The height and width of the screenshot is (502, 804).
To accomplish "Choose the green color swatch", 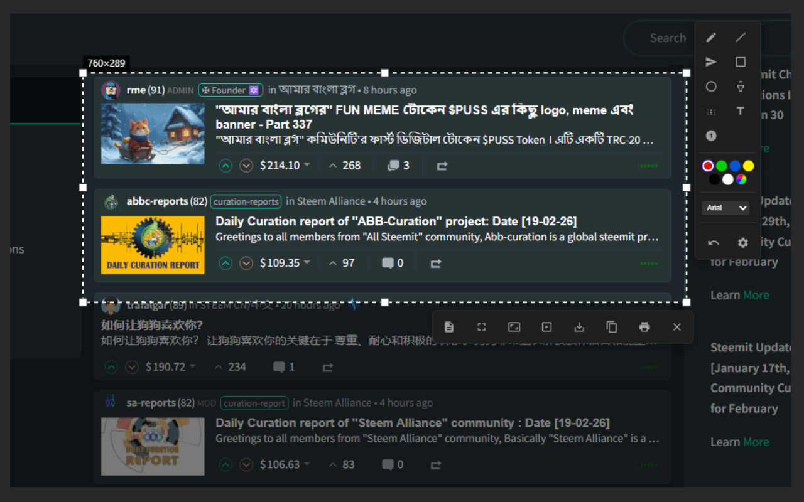I will (x=722, y=166).
